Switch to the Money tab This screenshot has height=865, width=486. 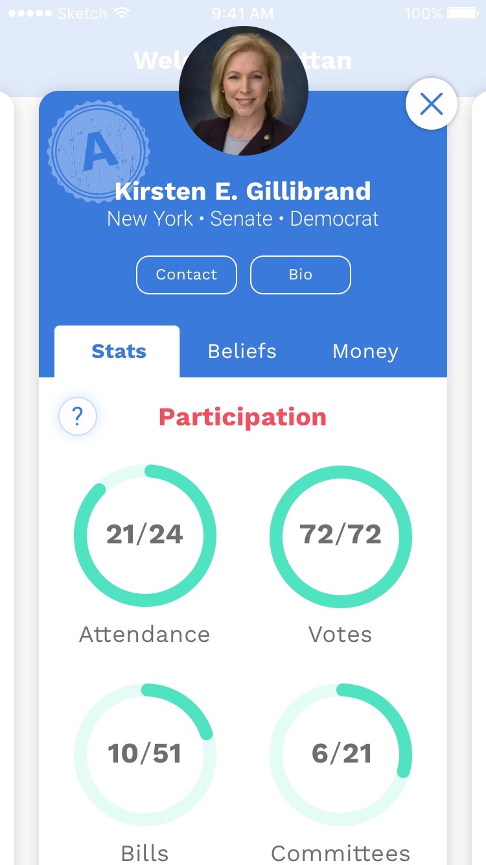click(x=365, y=351)
